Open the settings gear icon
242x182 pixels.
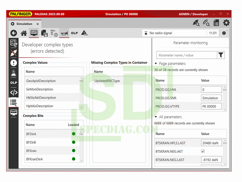[226, 23]
